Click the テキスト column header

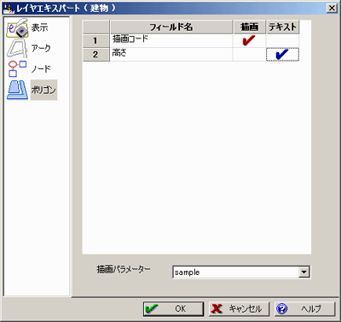[282, 27]
